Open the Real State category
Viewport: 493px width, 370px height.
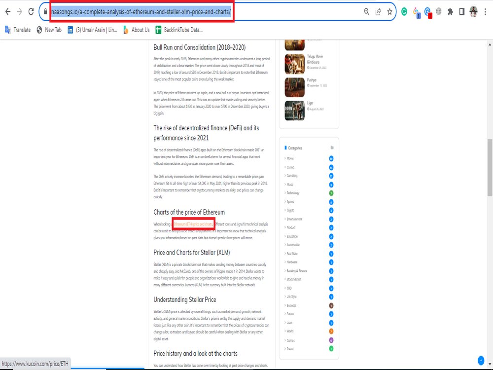[292, 254]
